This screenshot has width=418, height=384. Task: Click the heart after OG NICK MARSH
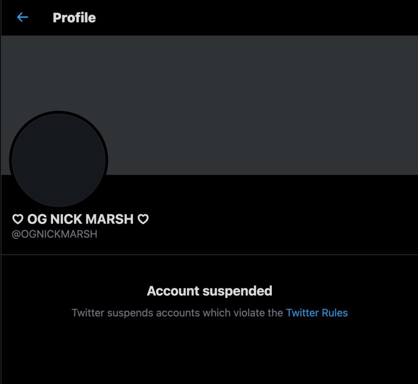click(143, 220)
